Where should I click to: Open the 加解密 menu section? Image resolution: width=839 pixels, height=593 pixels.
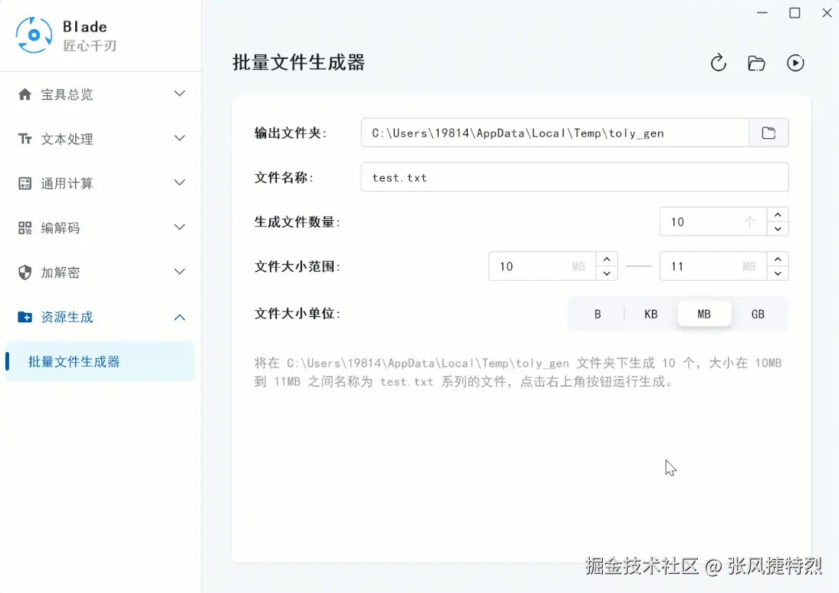point(100,272)
